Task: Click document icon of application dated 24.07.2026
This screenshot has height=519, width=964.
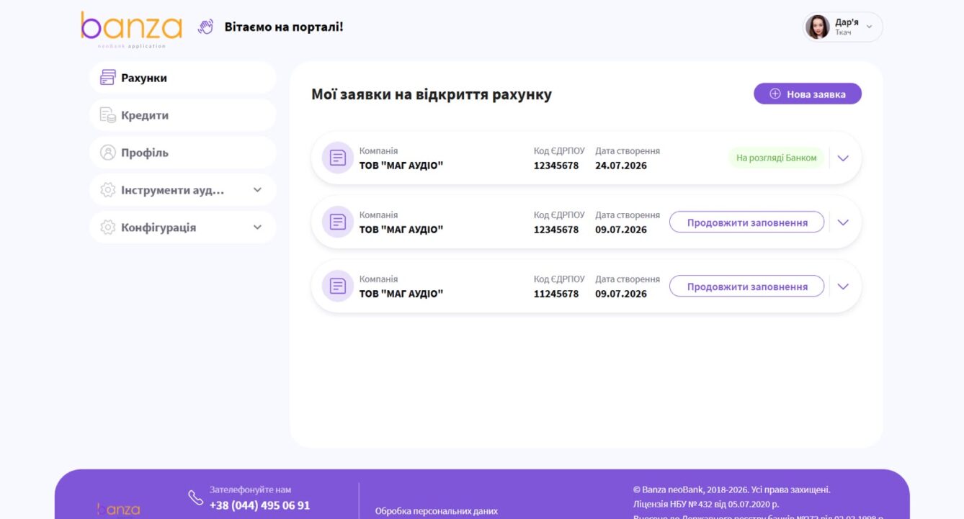Action: 338,158
